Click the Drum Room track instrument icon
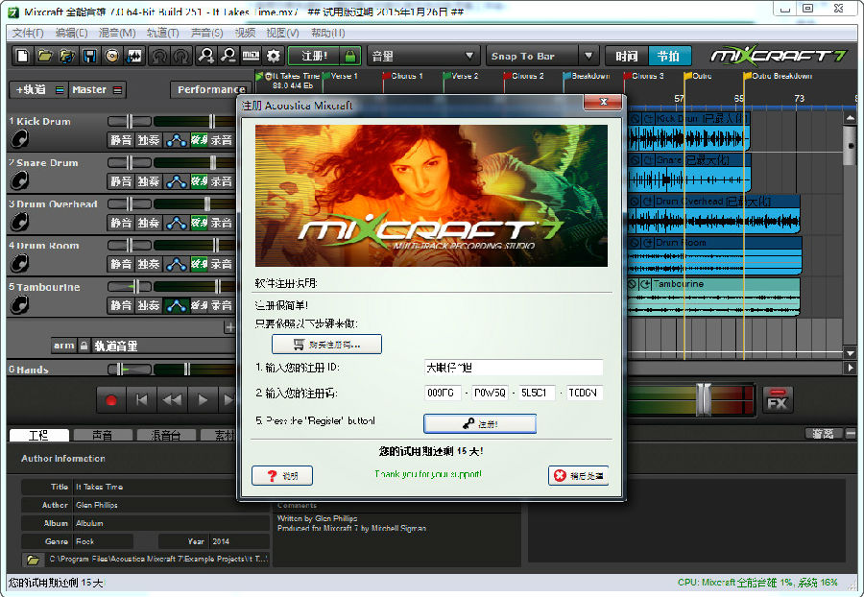864x597 pixels. coord(20,263)
